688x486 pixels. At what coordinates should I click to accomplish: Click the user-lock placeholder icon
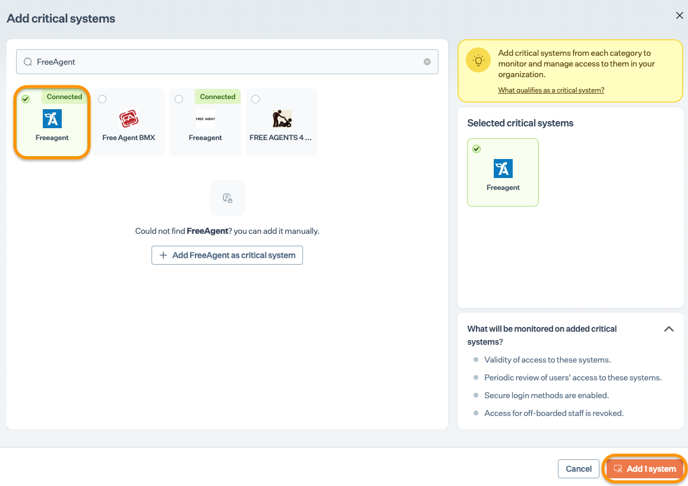coord(228,198)
